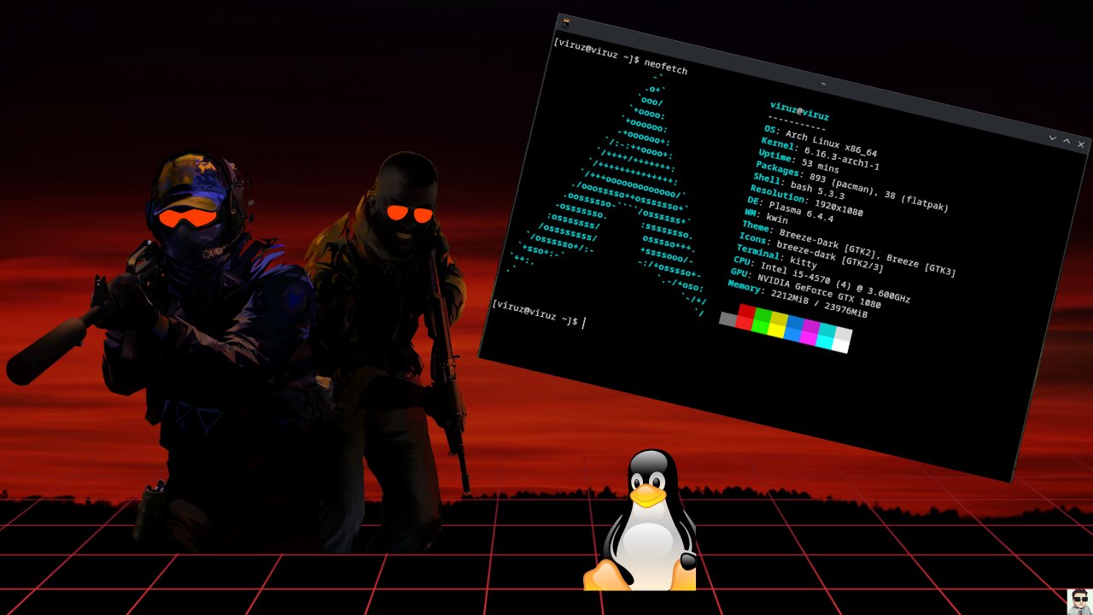This screenshot has height=615, width=1093.
Task: Click the "Kernel: 6.16.3-arch1-1" line
Action: pyautogui.click(x=819, y=154)
